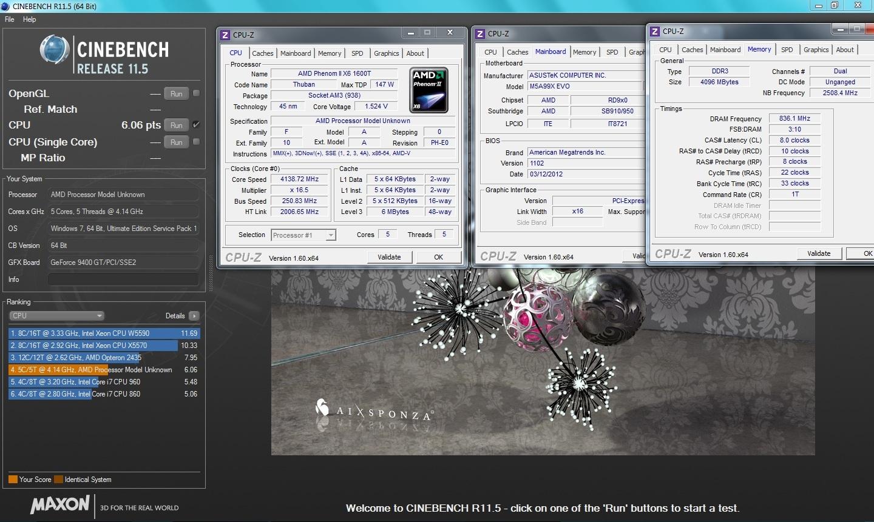Select Caches tab in Memory CPU-Z window
Viewport: 874px width, 522px height.
692,50
